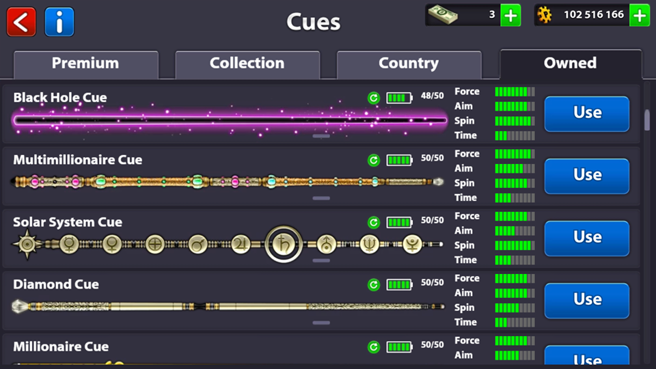Click the Black Hole Cue Force bar

point(515,92)
